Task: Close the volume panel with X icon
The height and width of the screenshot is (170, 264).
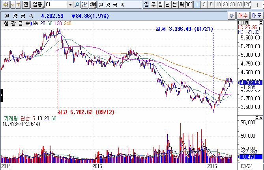Action: [x=260, y=118]
